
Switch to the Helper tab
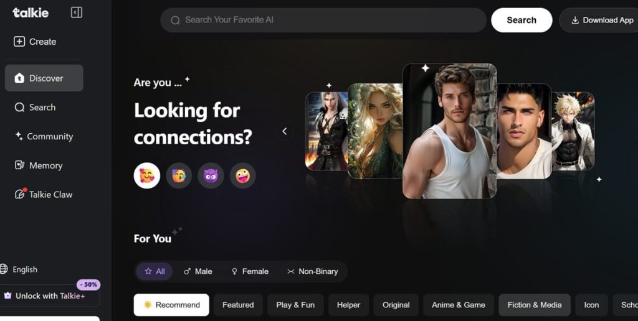click(349, 305)
